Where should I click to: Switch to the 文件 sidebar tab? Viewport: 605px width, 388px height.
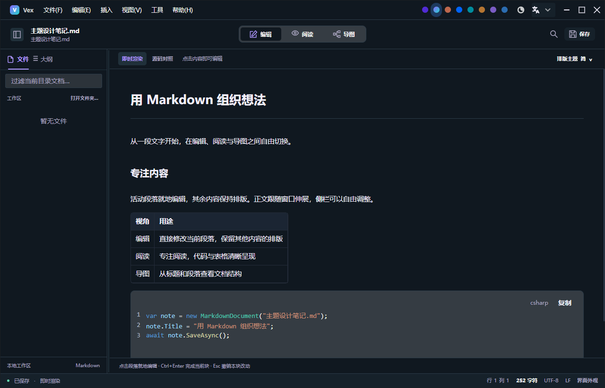pyautogui.click(x=18, y=59)
